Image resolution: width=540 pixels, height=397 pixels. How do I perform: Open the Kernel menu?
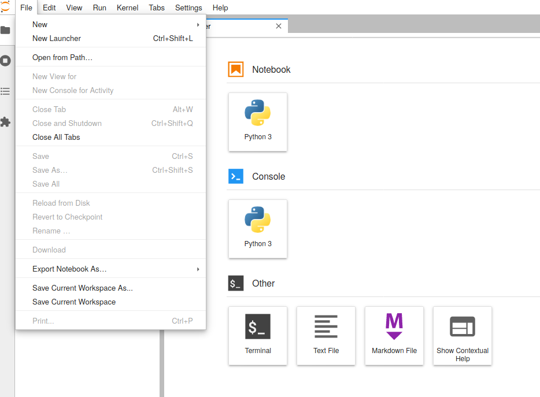click(x=127, y=8)
